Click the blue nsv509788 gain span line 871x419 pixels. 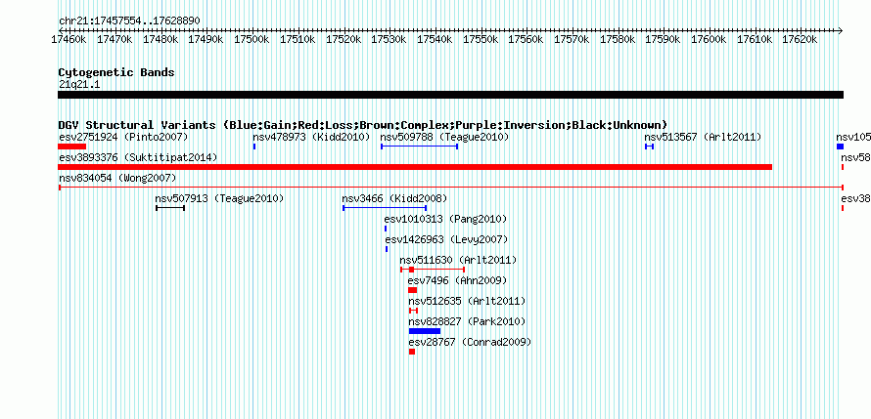(419, 147)
